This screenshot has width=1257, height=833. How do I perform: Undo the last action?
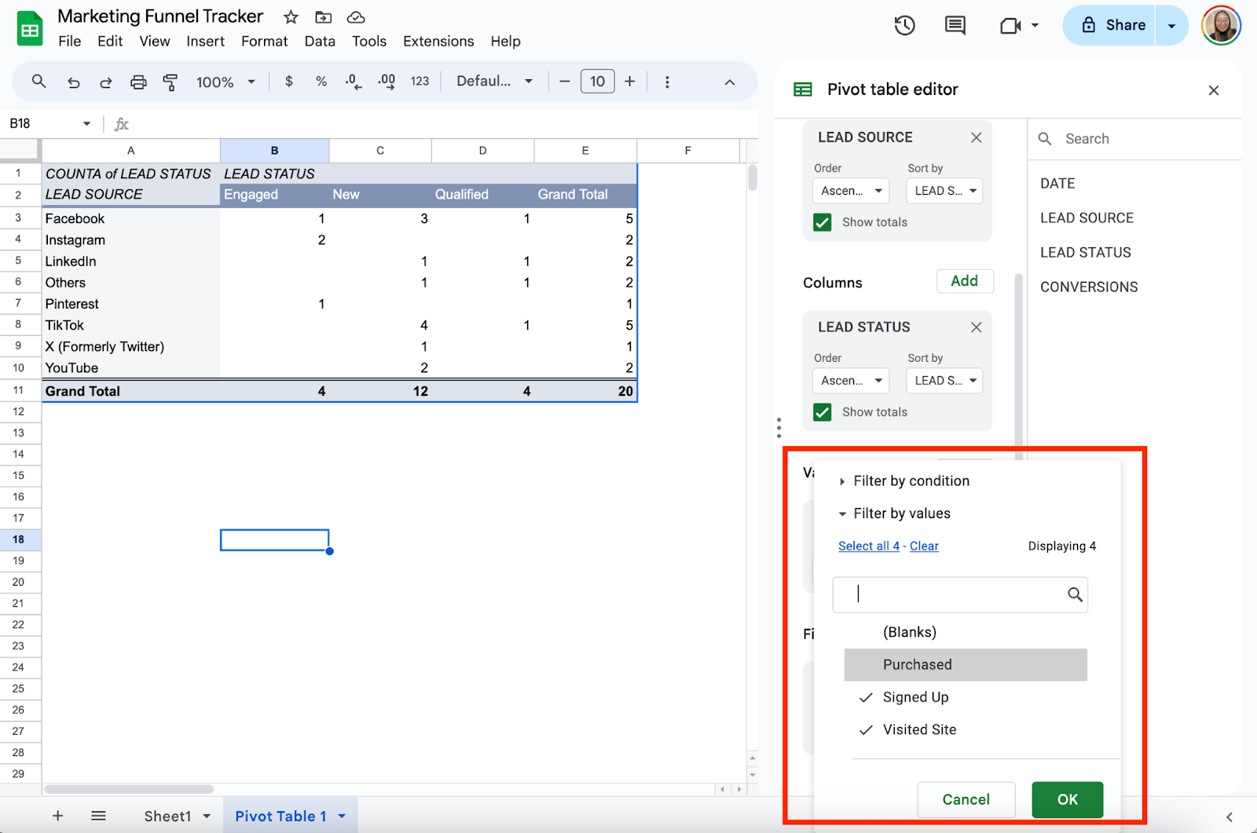pos(73,82)
